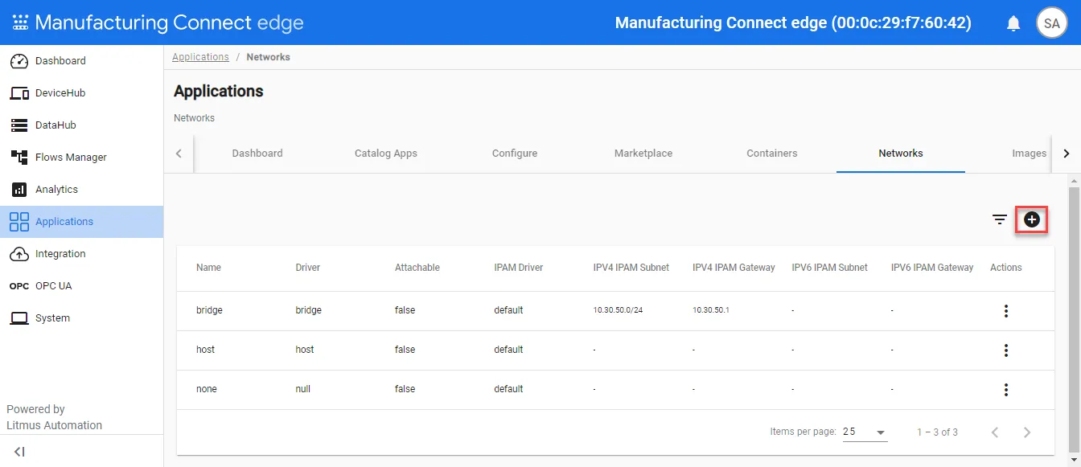Screen dimensions: 1081x467
Task: Click the none network name cell
Action: coord(207,389)
